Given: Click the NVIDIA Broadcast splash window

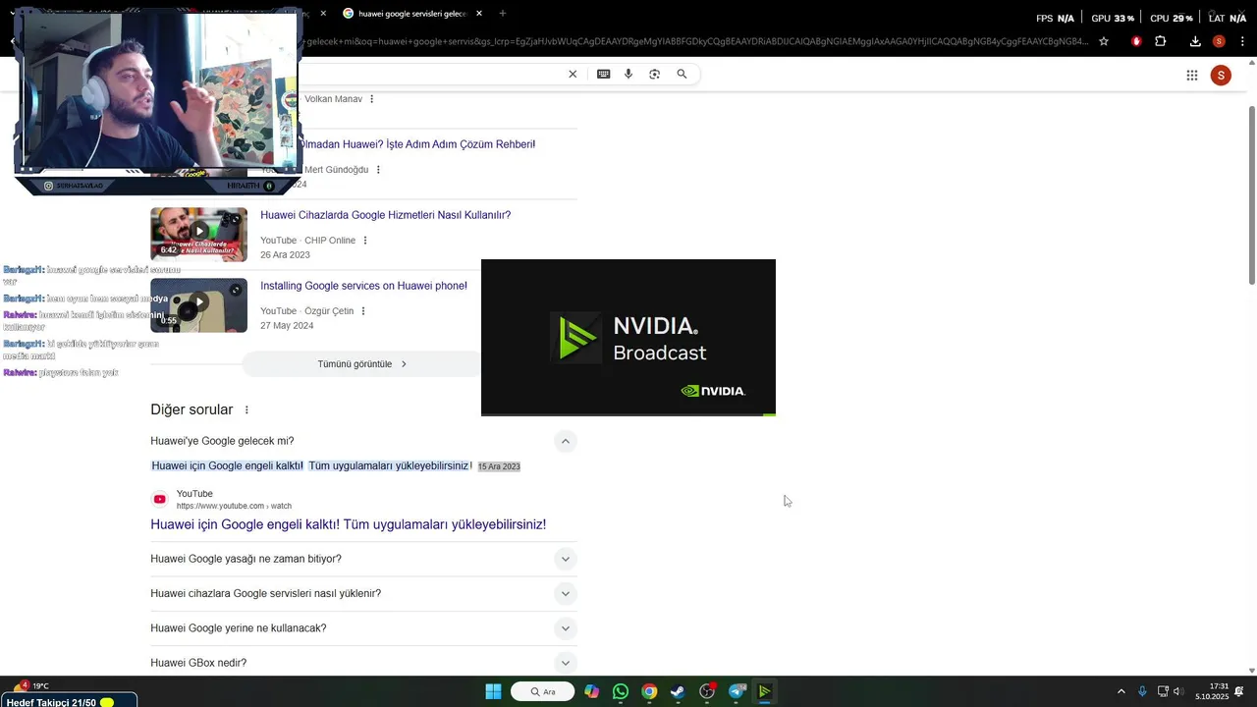Looking at the screenshot, I should point(628,338).
